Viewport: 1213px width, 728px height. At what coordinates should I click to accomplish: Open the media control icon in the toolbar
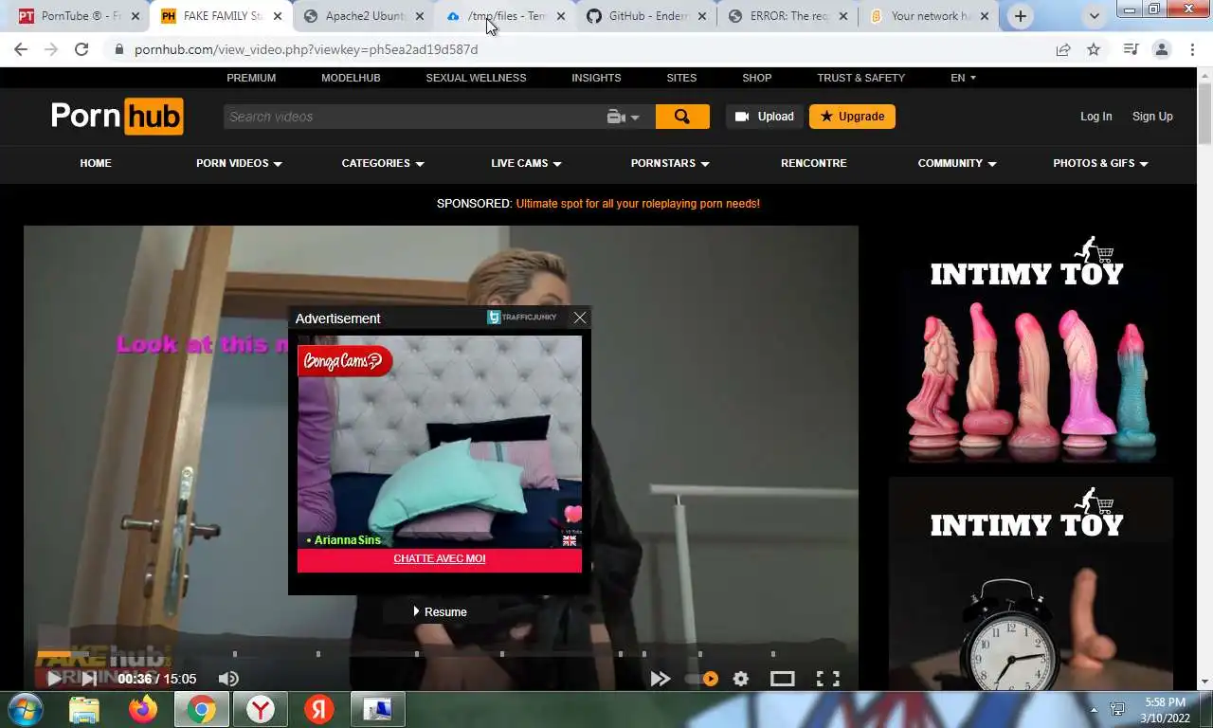(x=1131, y=49)
